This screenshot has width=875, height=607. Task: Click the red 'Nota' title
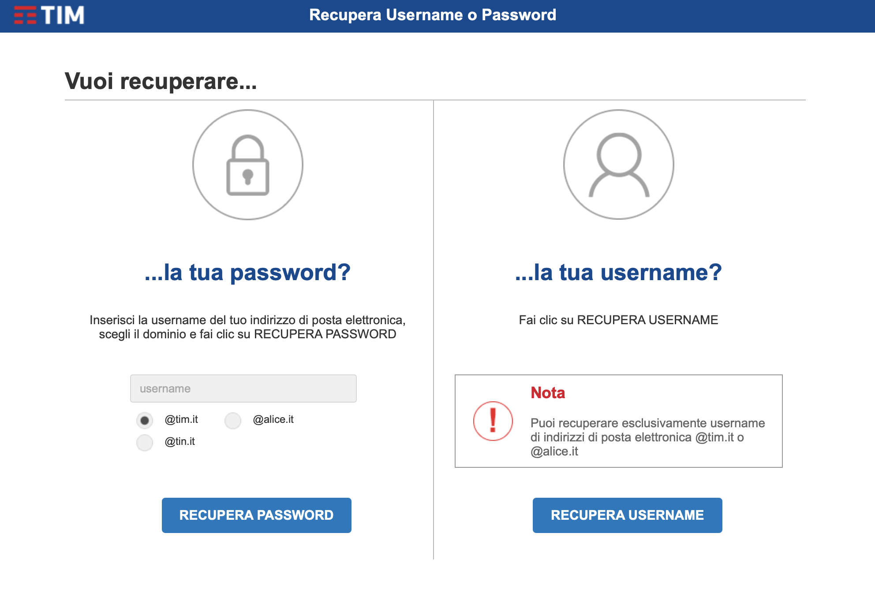(x=548, y=392)
